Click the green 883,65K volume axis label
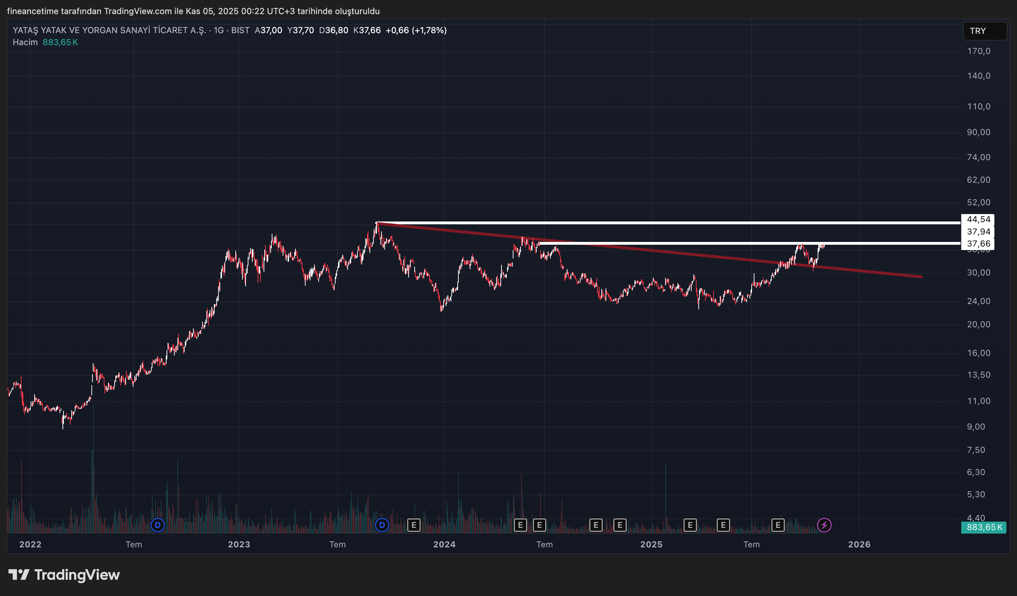Image resolution: width=1017 pixels, height=596 pixels. pos(984,527)
